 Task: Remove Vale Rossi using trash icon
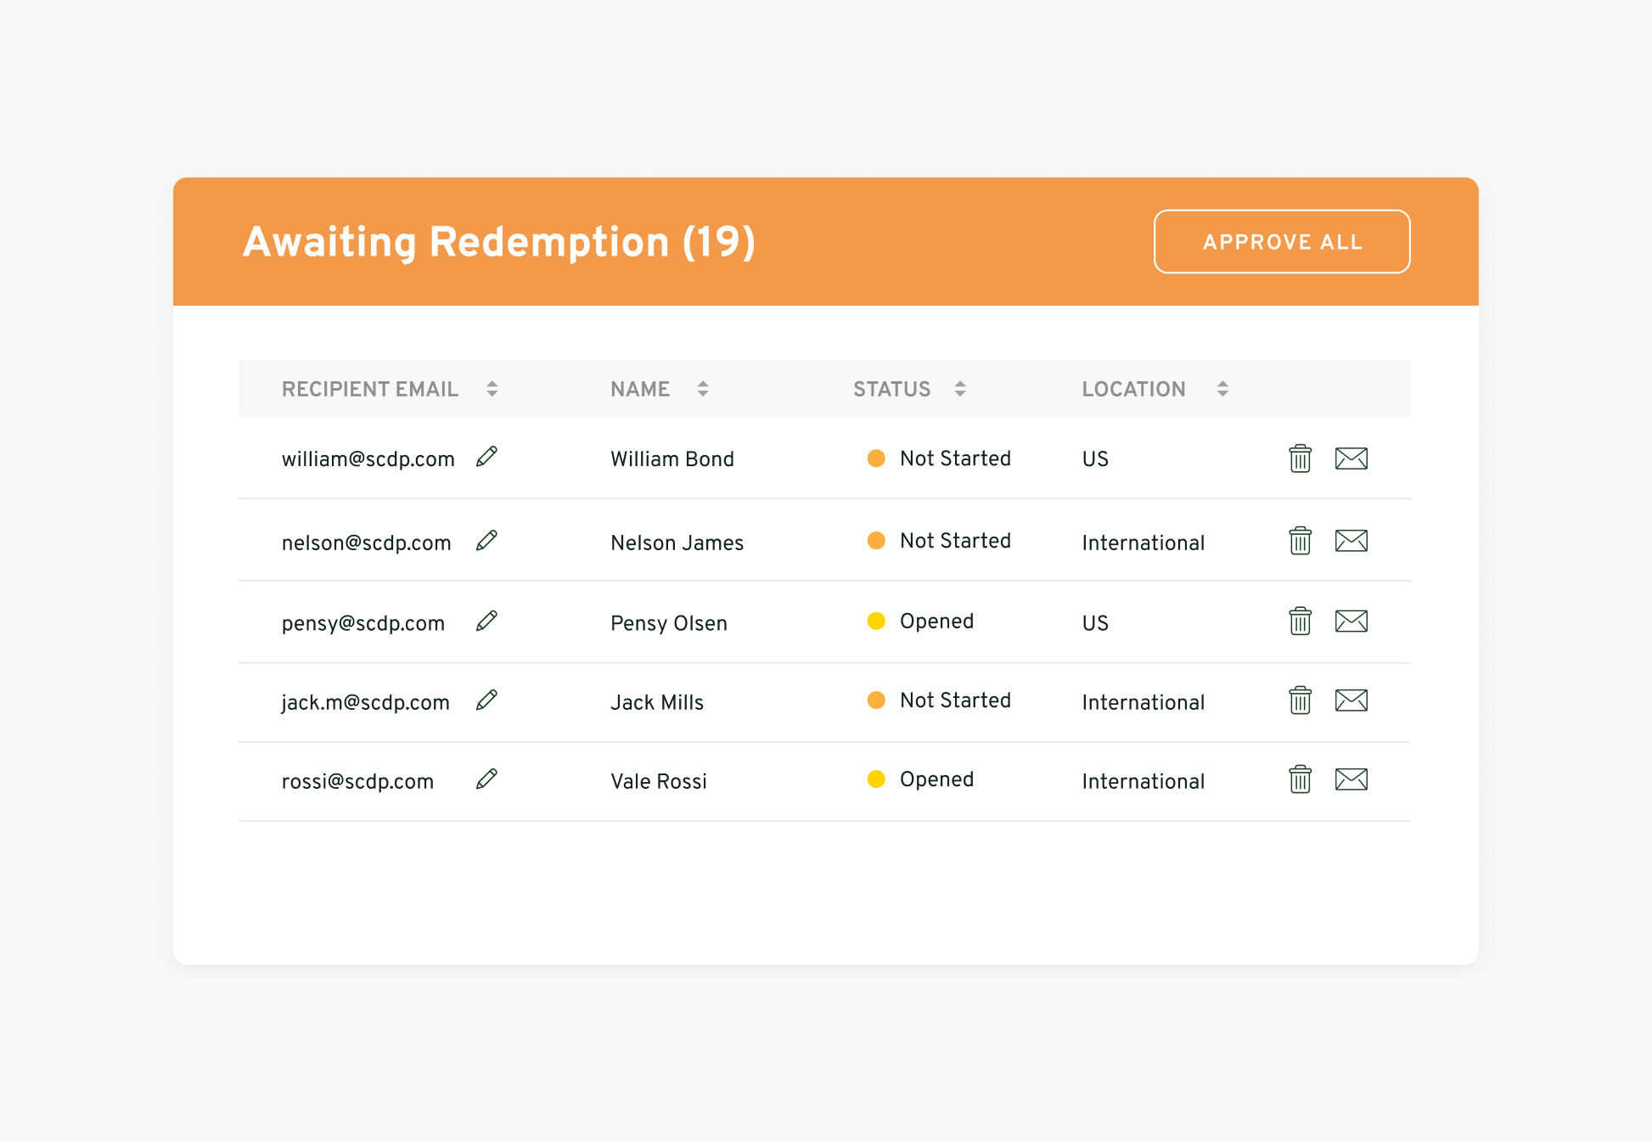[1300, 779]
